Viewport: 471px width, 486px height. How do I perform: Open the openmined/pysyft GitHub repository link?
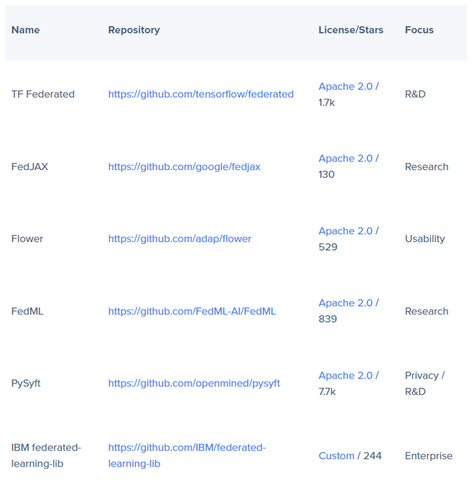(194, 383)
